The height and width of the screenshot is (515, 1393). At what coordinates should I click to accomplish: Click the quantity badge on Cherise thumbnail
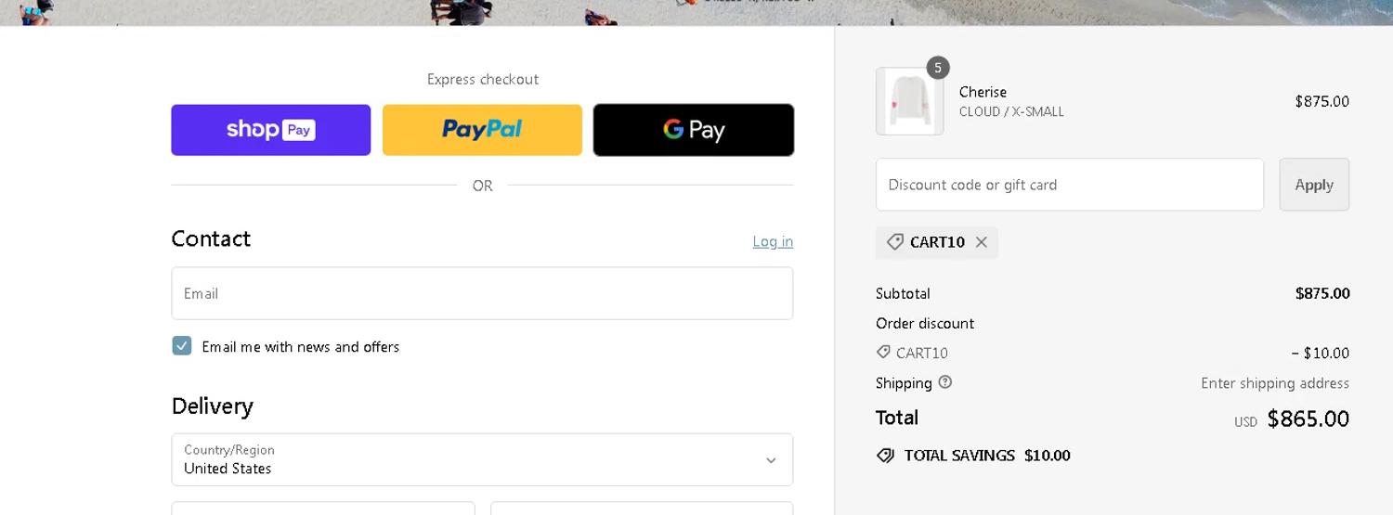coord(938,68)
